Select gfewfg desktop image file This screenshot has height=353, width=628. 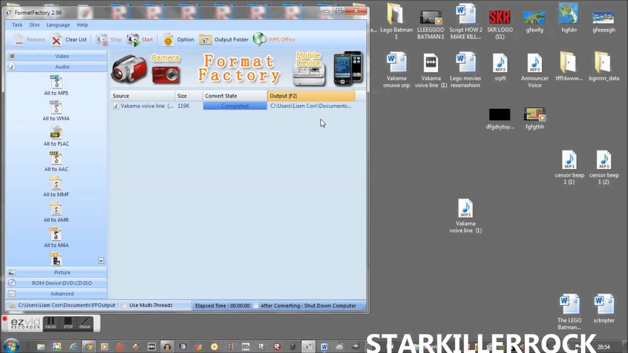(534, 22)
